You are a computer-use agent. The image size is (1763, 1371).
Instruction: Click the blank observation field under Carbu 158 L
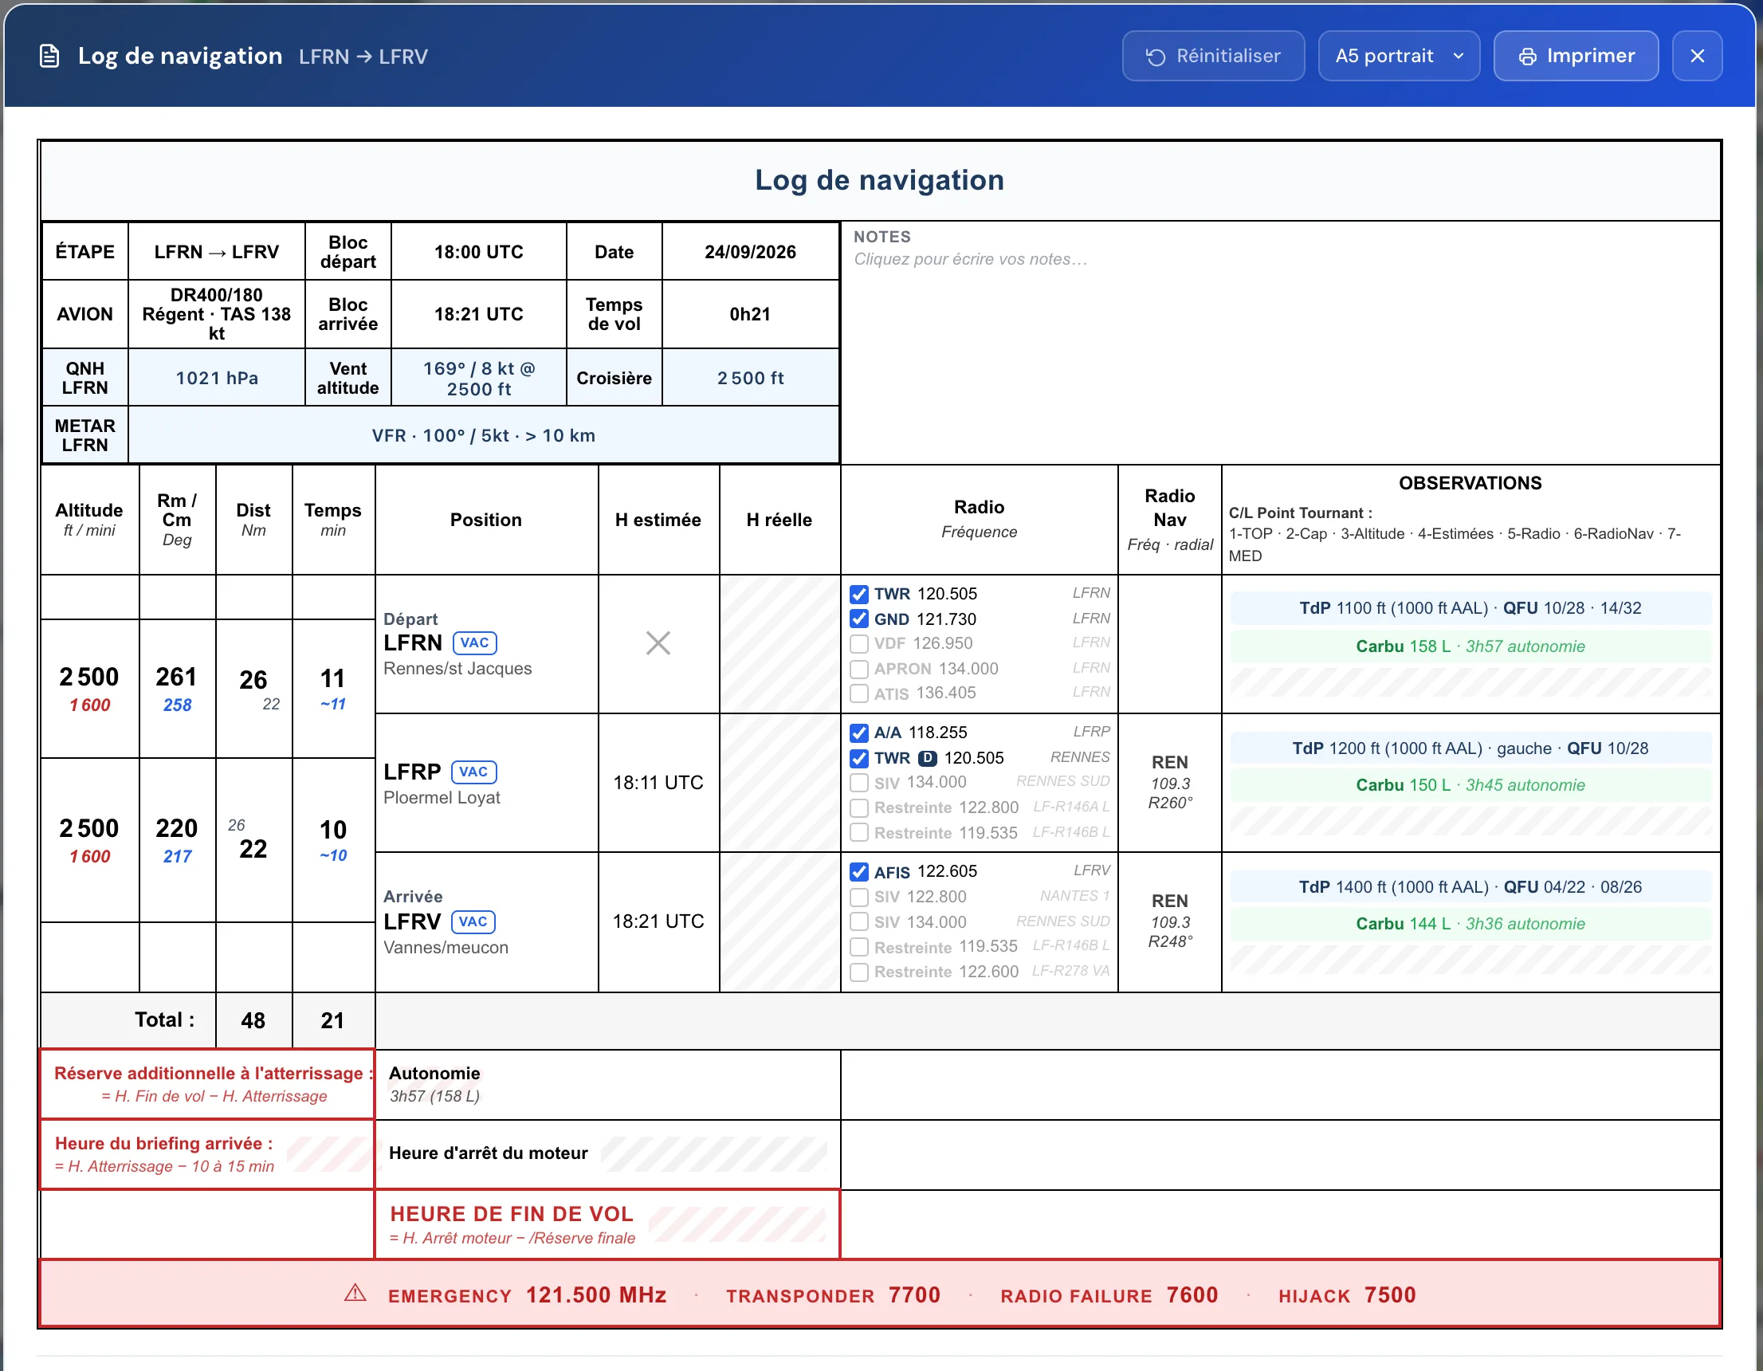click(x=1470, y=682)
